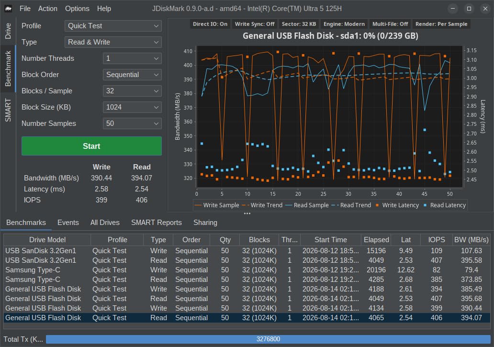
Task: Expand the Block Order dropdown
Action: (132, 75)
